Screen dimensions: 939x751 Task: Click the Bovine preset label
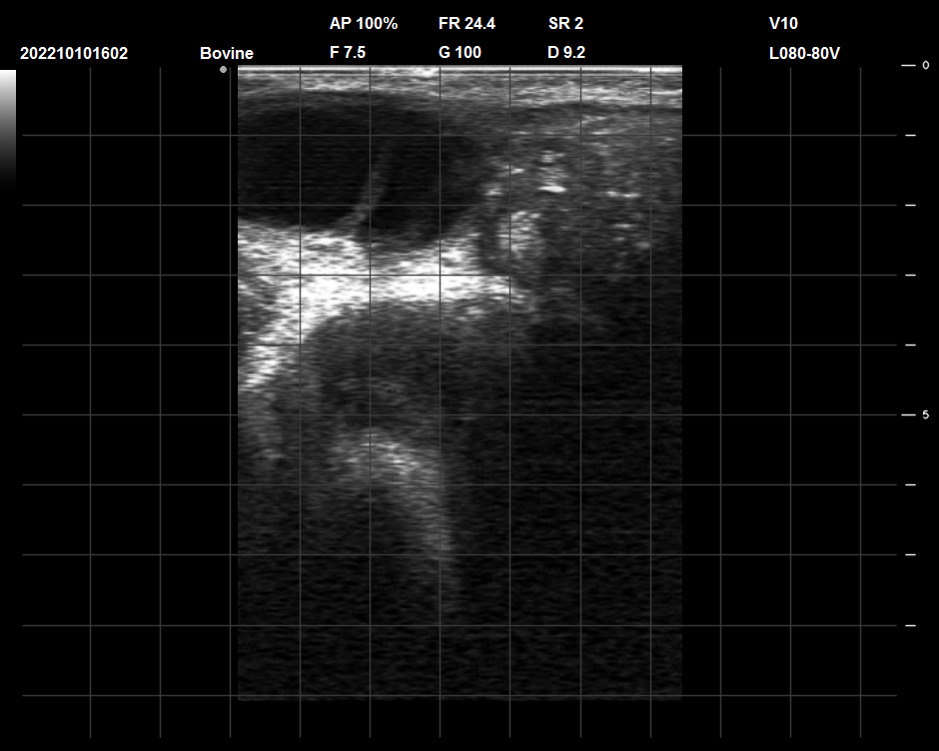pos(227,53)
